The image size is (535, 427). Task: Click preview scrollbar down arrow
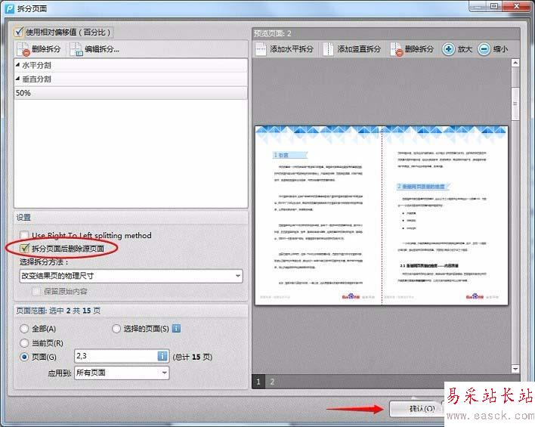coord(515,369)
